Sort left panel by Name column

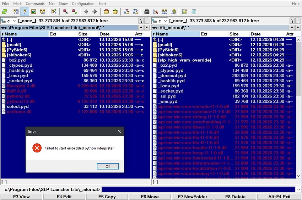coord(25,34)
